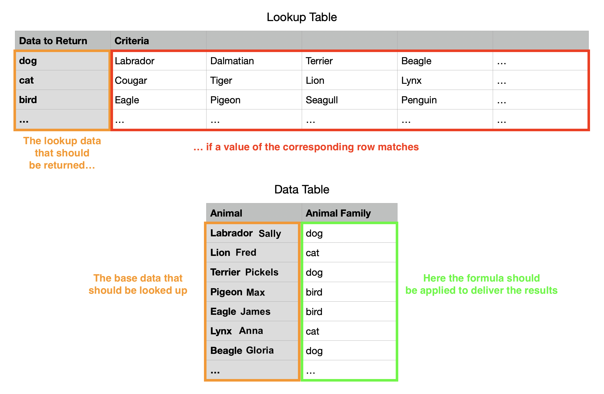Select the 'dog' cell in Data to Return column
Image resolution: width=604 pixels, height=394 pixels.
point(63,60)
